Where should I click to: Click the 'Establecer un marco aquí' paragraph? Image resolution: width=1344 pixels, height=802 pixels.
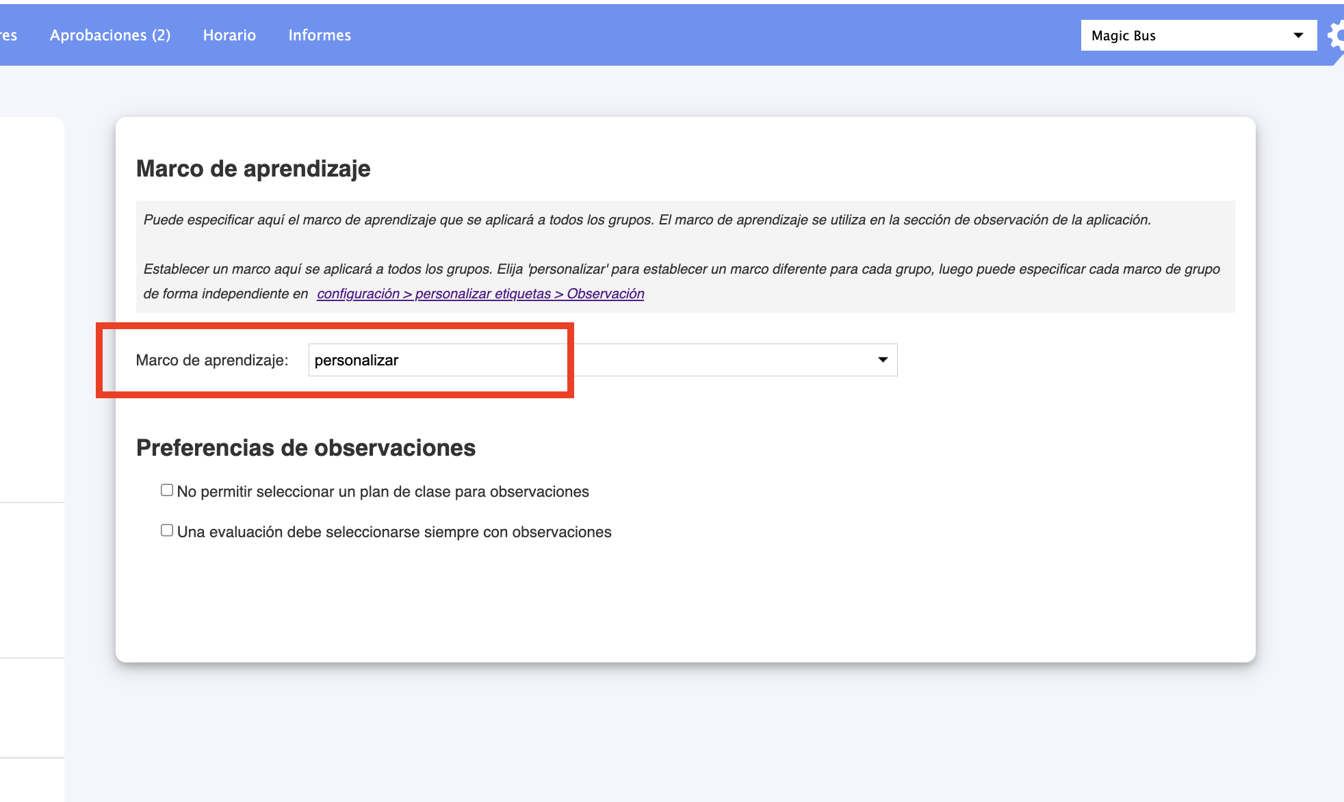pyautogui.click(x=681, y=269)
